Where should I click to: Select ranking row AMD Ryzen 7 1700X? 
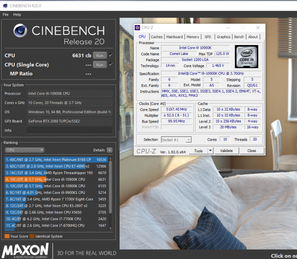pyautogui.click(x=56, y=199)
